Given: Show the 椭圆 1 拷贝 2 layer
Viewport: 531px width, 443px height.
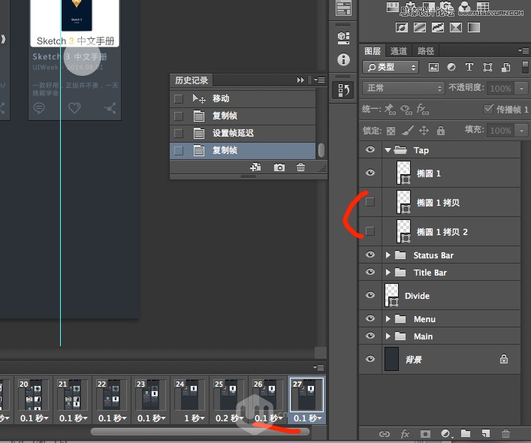Looking at the screenshot, I should tap(370, 231).
